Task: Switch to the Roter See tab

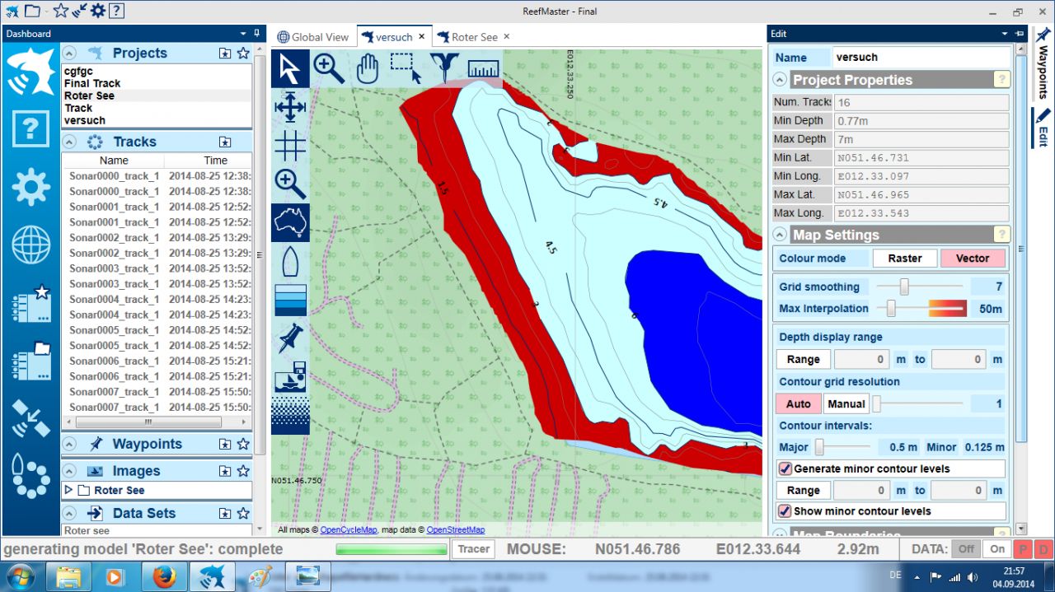Action: [x=473, y=37]
